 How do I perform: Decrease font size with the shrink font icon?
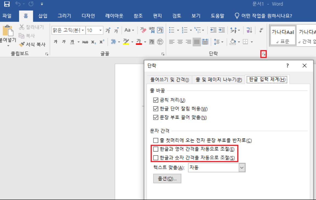point(116,30)
